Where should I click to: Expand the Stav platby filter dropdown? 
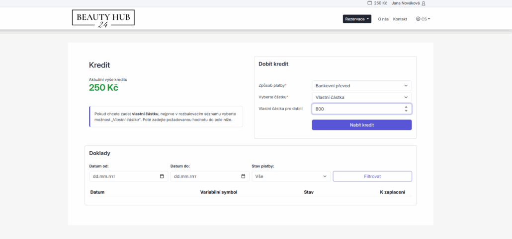[x=291, y=177]
